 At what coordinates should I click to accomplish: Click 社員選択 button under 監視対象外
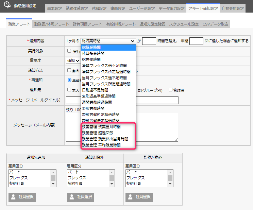click(x=139, y=197)
